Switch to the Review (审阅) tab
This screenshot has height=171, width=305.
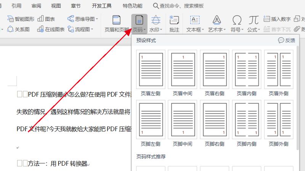37,6
